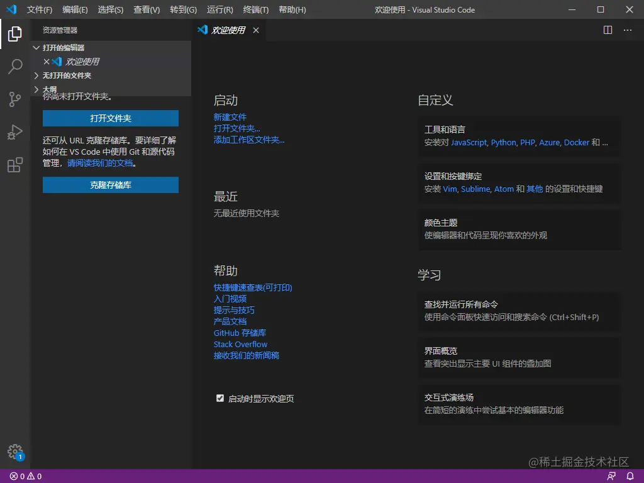This screenshot has height=483, width=644.
Task: Open the 选择(S) menu
Action: [x=111, y=9]
